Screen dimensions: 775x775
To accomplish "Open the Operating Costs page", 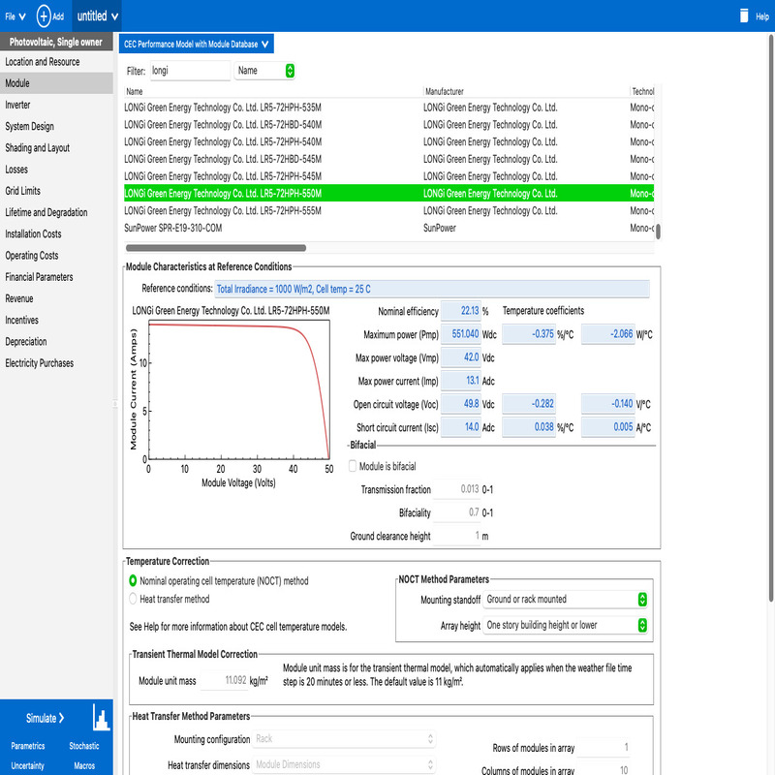I will [56, 256].
